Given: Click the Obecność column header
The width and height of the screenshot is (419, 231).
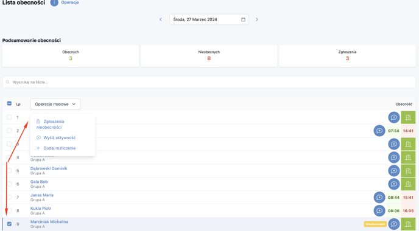Looking at the screenshot, I should coord(404,104).
